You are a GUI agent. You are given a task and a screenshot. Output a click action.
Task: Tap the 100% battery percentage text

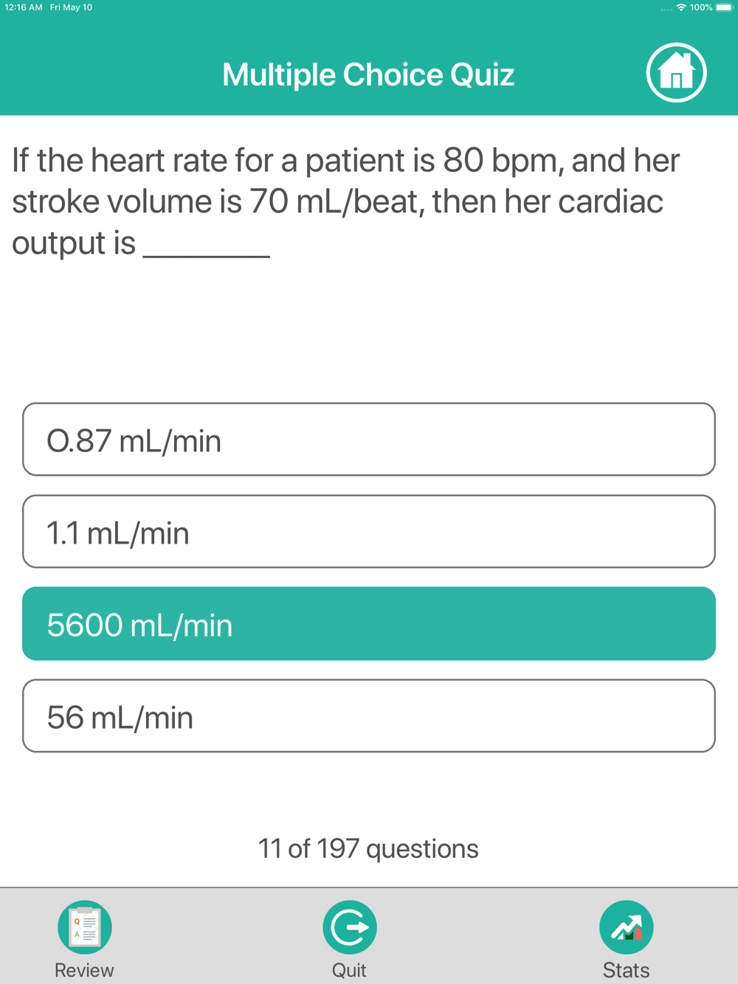pyautogui.click(x=701, y=7)
